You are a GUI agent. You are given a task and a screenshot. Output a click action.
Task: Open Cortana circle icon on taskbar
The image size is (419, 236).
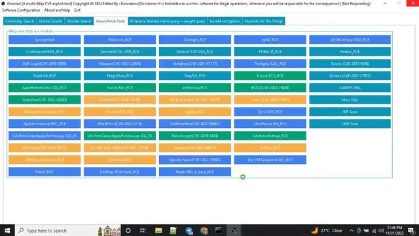coord(128,230)
